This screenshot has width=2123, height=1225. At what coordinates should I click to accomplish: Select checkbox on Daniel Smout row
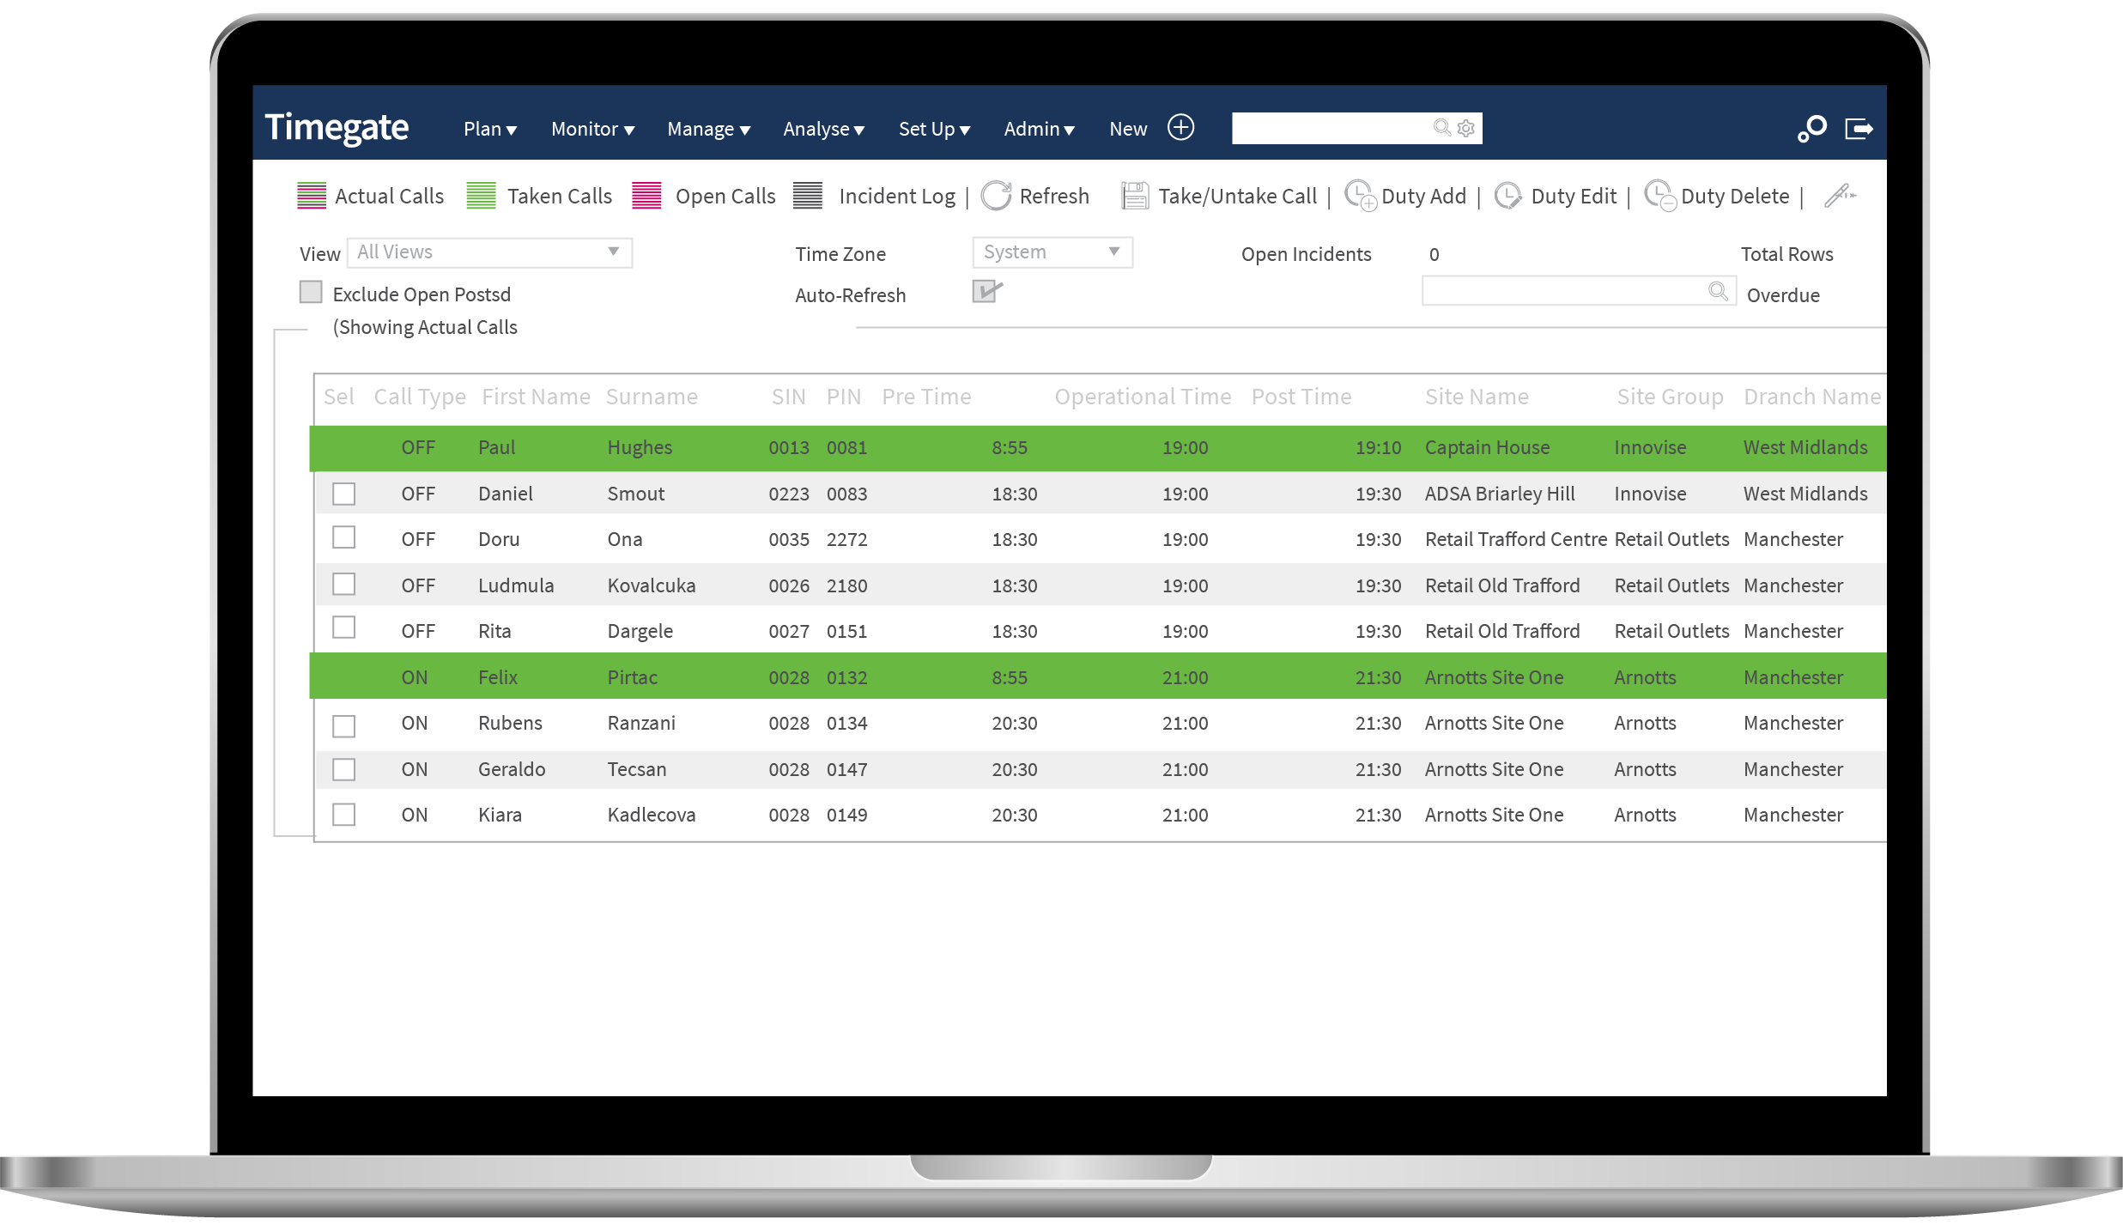(x=344, y=494)
